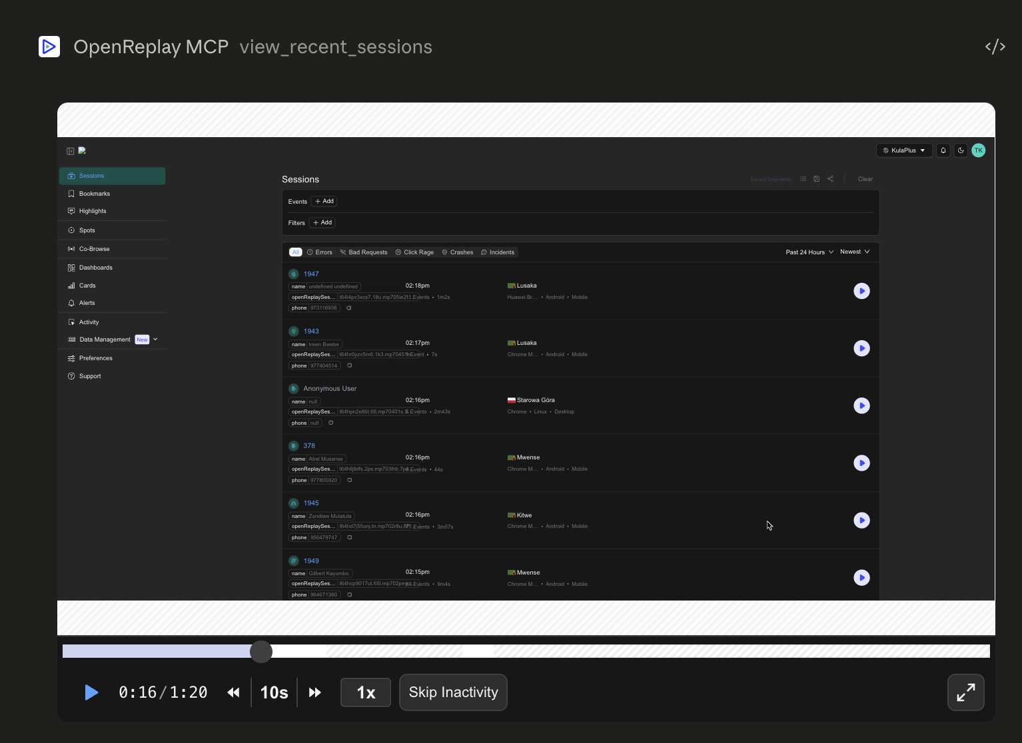
Task: Add a filter with the Filters Add button
Action: coord(322,222)
